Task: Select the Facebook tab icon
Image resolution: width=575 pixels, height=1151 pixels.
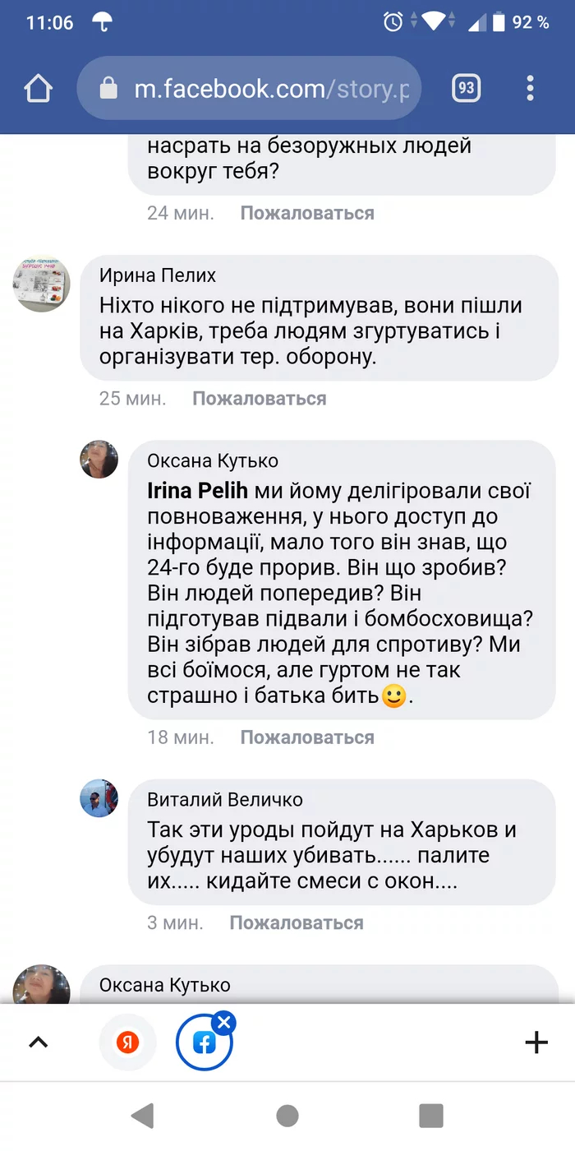Action: pos(204,1044)
